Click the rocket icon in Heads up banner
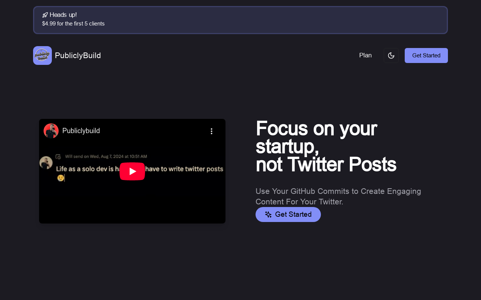The height and width of the screenshot is (300, 481). pos(45,15)
